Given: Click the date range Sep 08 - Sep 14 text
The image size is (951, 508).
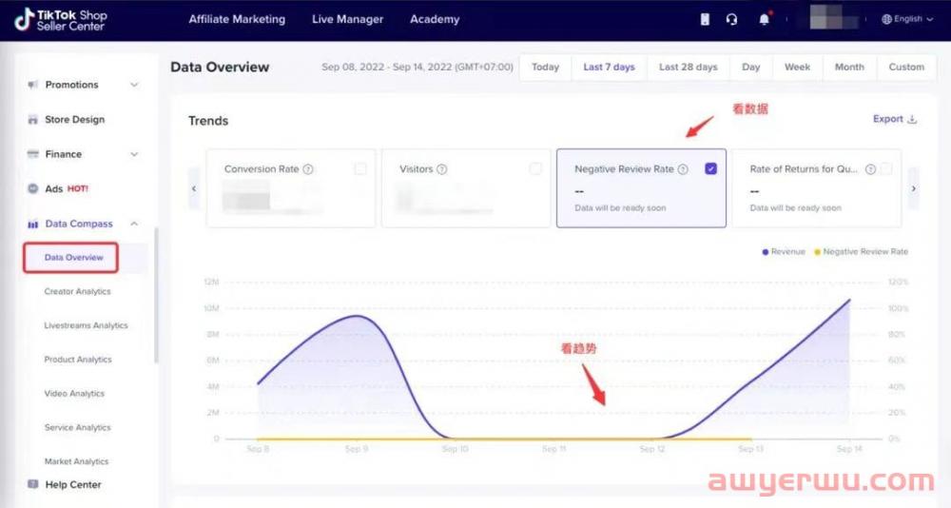Looking at the screenshot, I should (417, 67).
